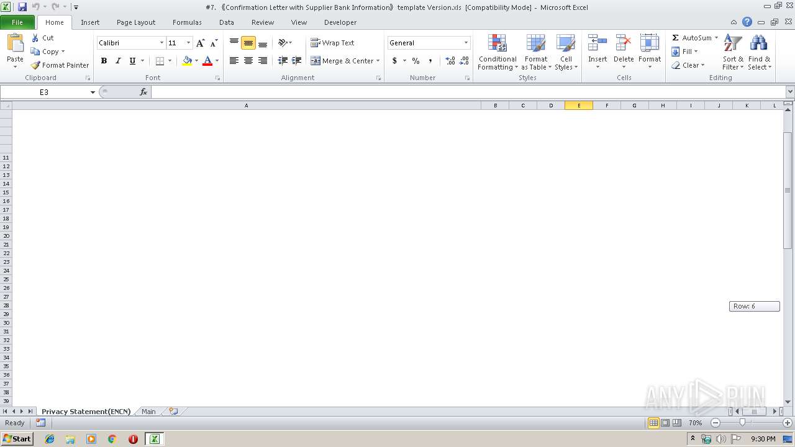The height and width of the screenshot is (447, 795).
Task: Open Format cells menu
Action: click(650, 52)
